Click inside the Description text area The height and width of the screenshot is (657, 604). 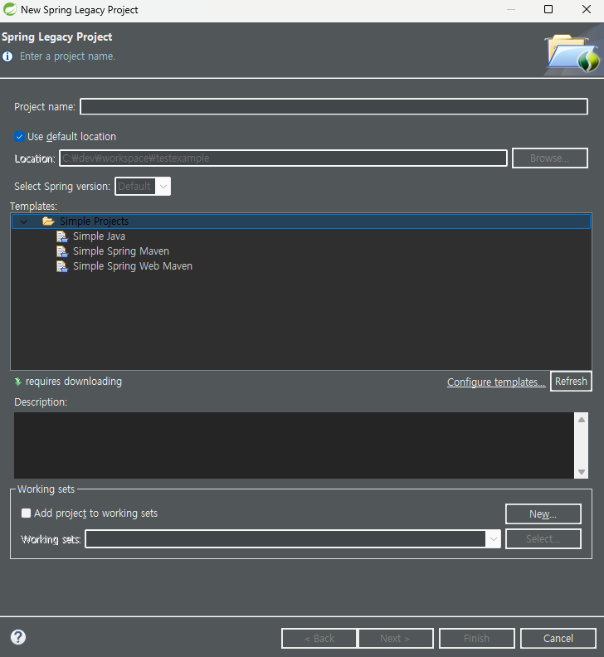click(294, 445)
